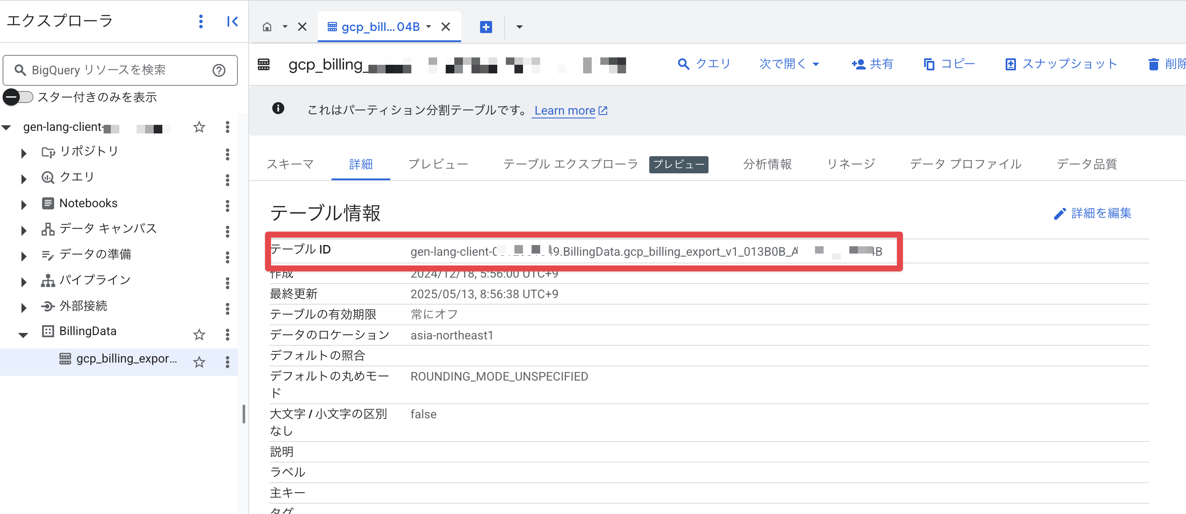1186x514 pixels.
Task: Switch to the スキーマ tab
Action: tap(290, 164)
